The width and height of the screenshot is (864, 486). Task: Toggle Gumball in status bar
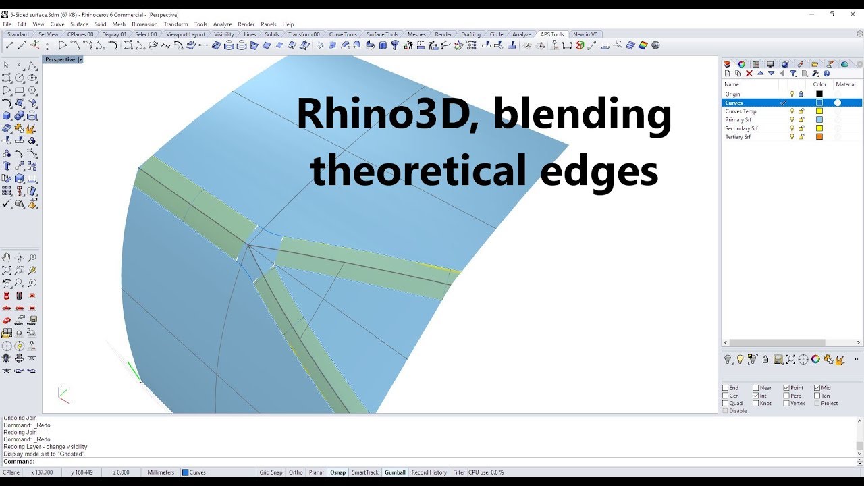click(395, 473)
